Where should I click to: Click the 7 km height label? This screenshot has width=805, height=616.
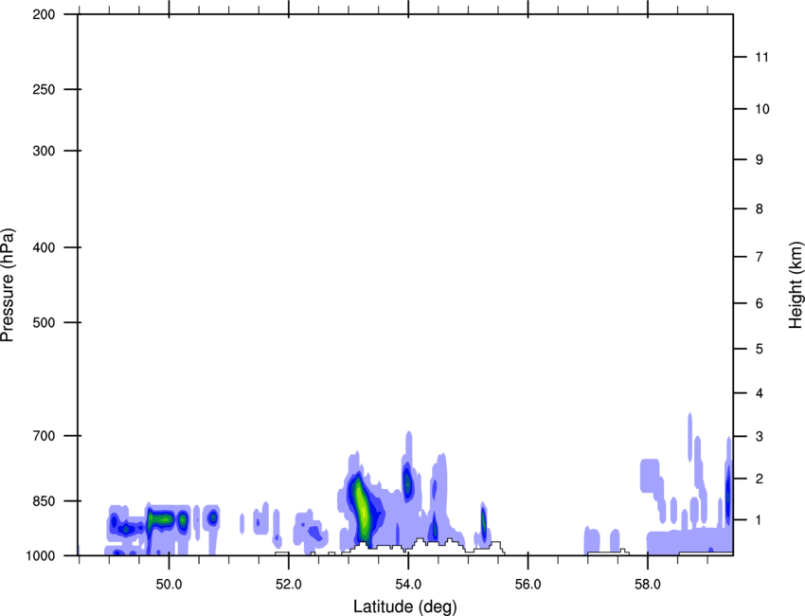point(760,257)
